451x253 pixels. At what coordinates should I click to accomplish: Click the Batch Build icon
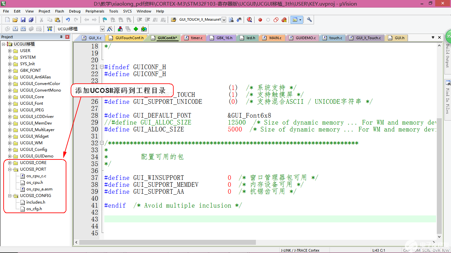[31, 29]
